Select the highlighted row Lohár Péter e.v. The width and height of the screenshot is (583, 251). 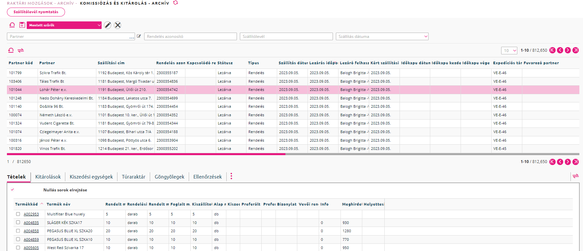point(293,90)
